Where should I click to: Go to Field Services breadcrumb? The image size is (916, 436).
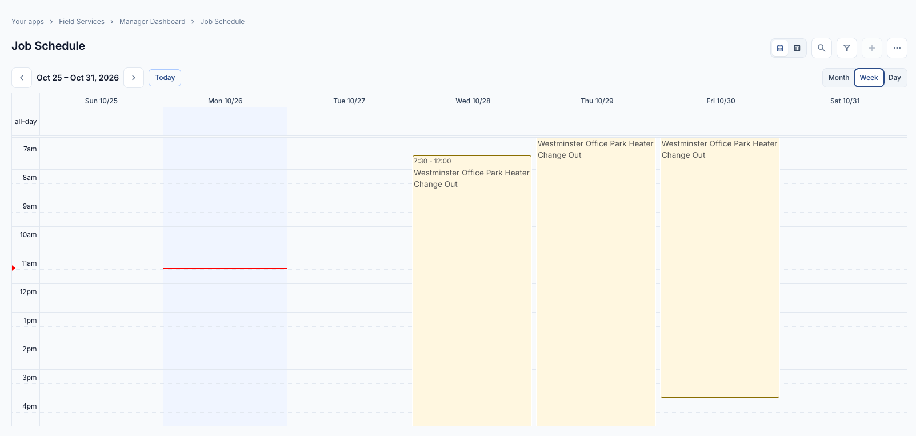(82, 22)
